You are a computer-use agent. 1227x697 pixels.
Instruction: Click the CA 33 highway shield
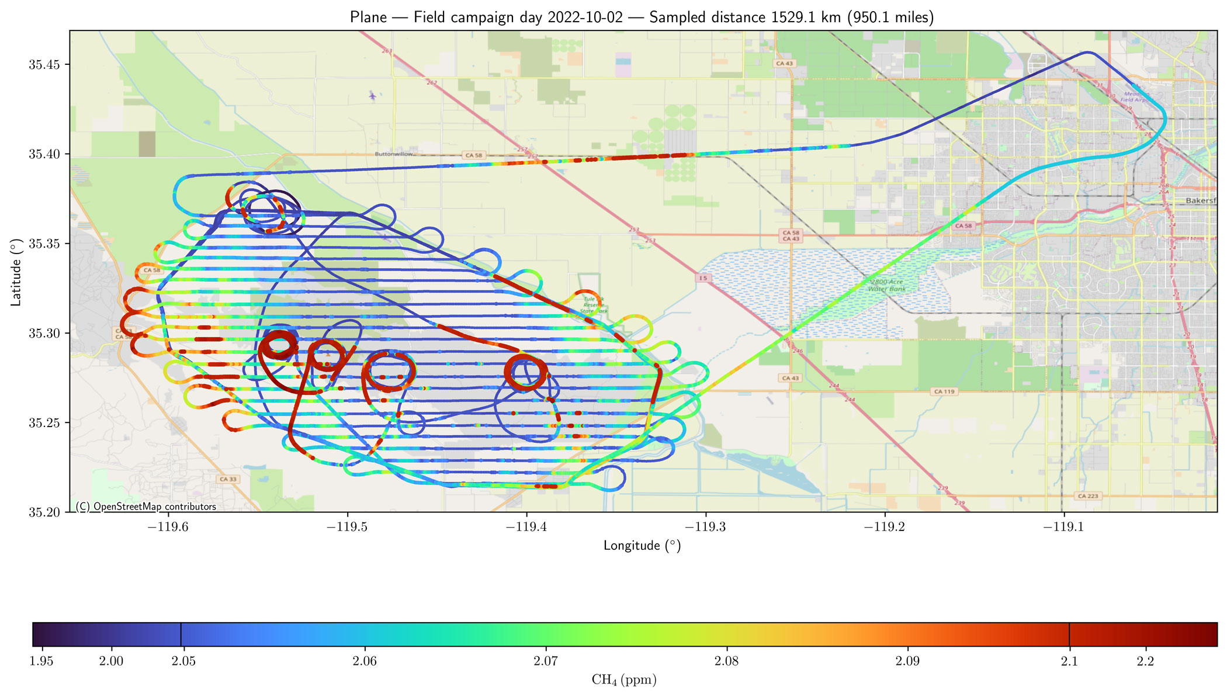pos(228,479)
